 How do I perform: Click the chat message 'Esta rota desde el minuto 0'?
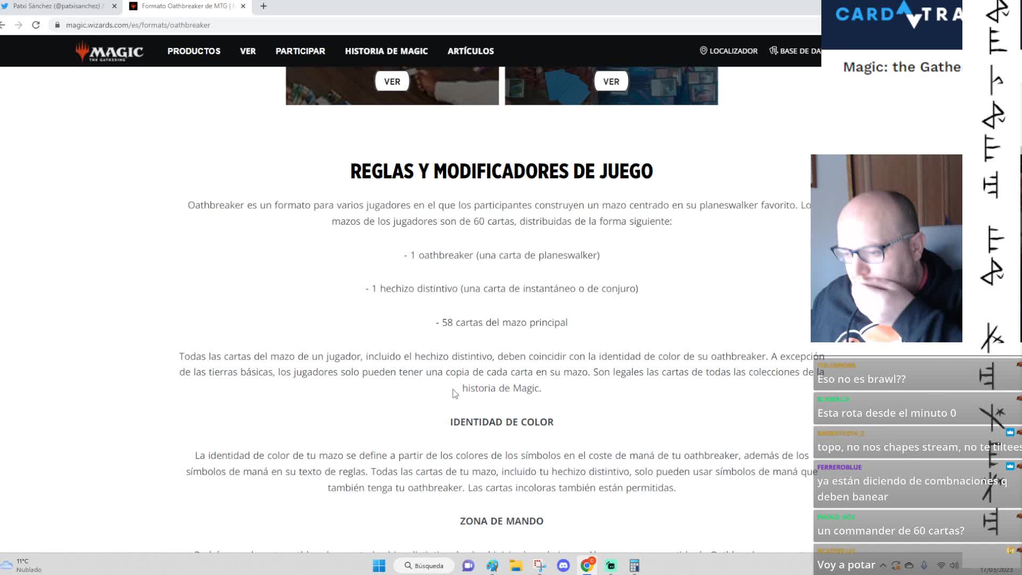[886, 413]
